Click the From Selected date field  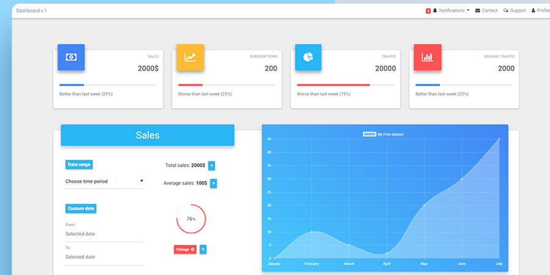point(104,234)
